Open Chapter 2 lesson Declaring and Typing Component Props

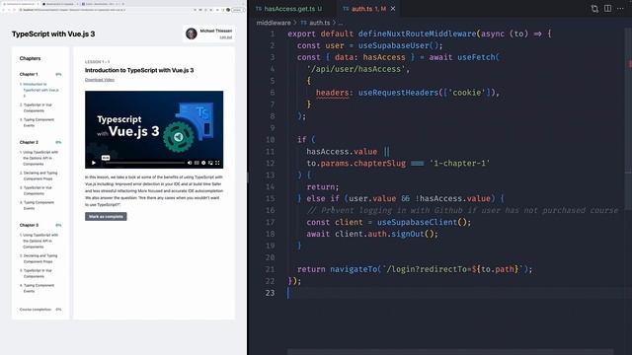pyautogui.click(x=39, y=176)
